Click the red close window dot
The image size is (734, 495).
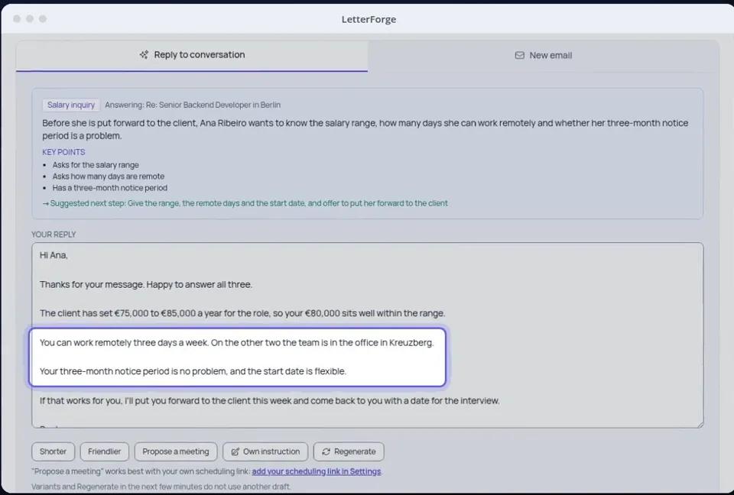(17, 18)
